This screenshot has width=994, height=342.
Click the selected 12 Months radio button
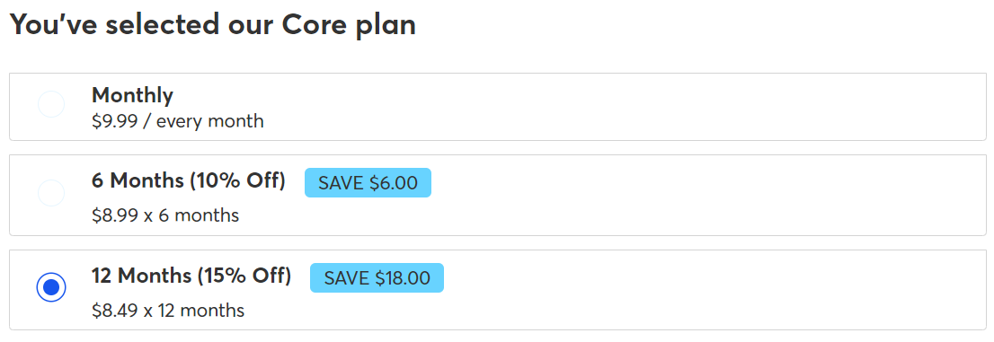click(51, 287)
